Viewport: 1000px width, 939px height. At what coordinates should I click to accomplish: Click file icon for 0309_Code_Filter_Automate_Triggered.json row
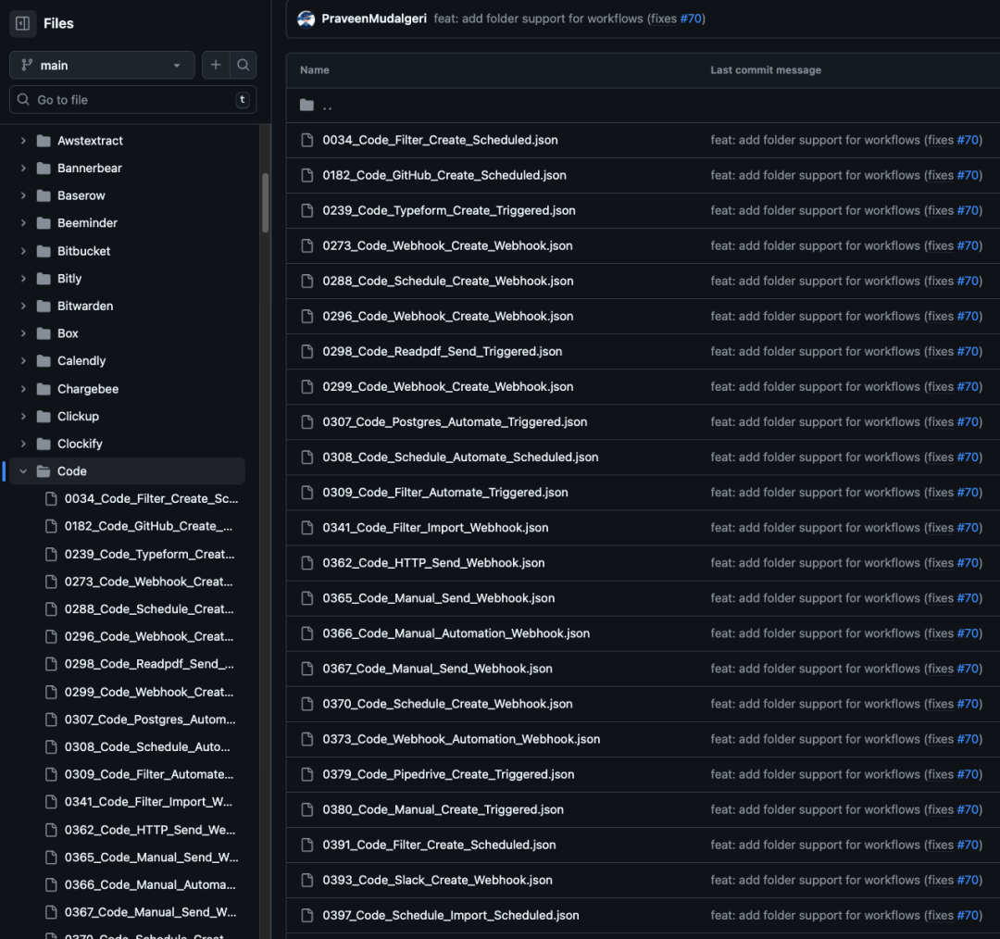click(x=306, y=492)
